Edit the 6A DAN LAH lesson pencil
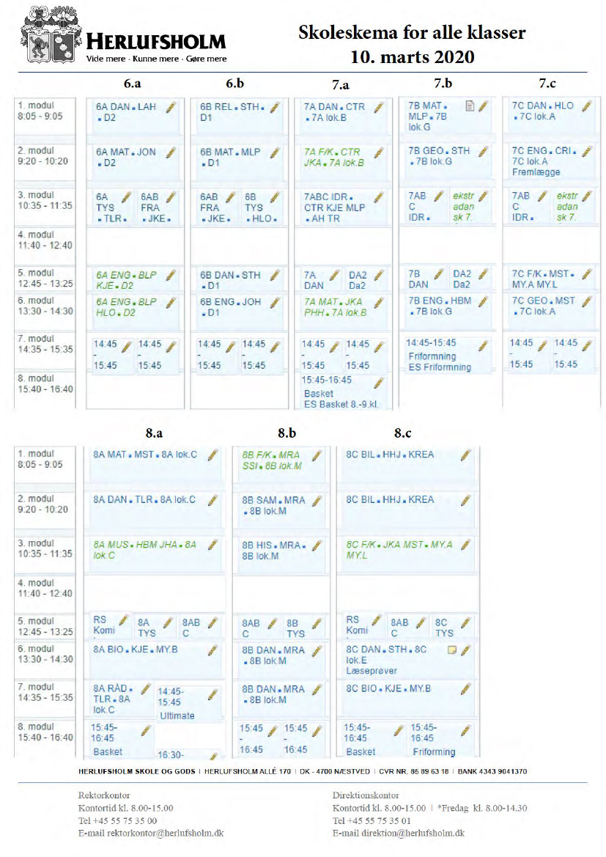Image resolution: width=606 pixels, height=857 pixels. pos(171,107)
